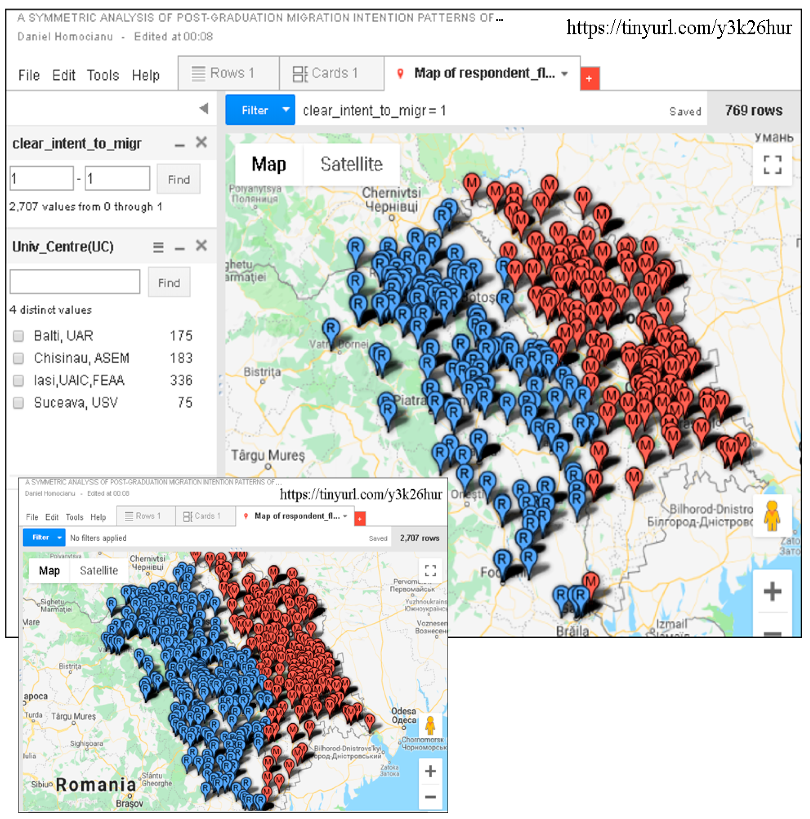
Task: Switch the large map to Satellite view
Action: 351,164
